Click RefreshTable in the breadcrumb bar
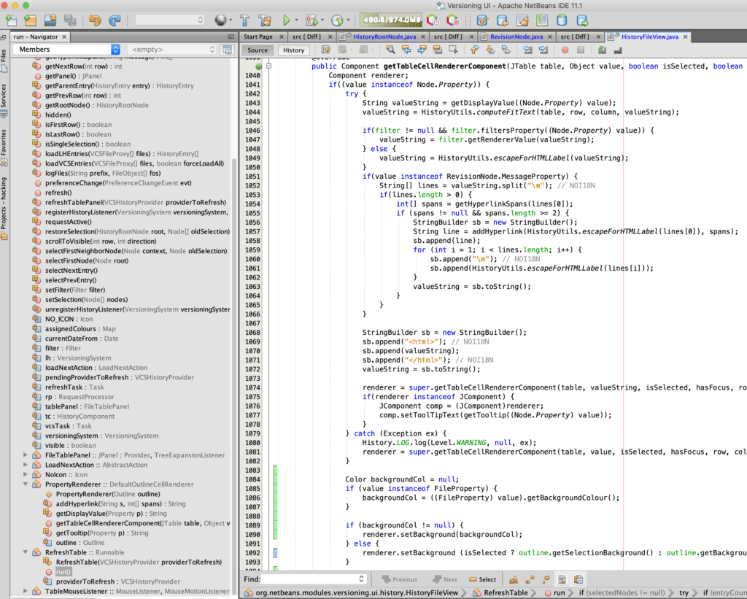The height and width of the screenshot is (599, 747). [x=506, y=593]
